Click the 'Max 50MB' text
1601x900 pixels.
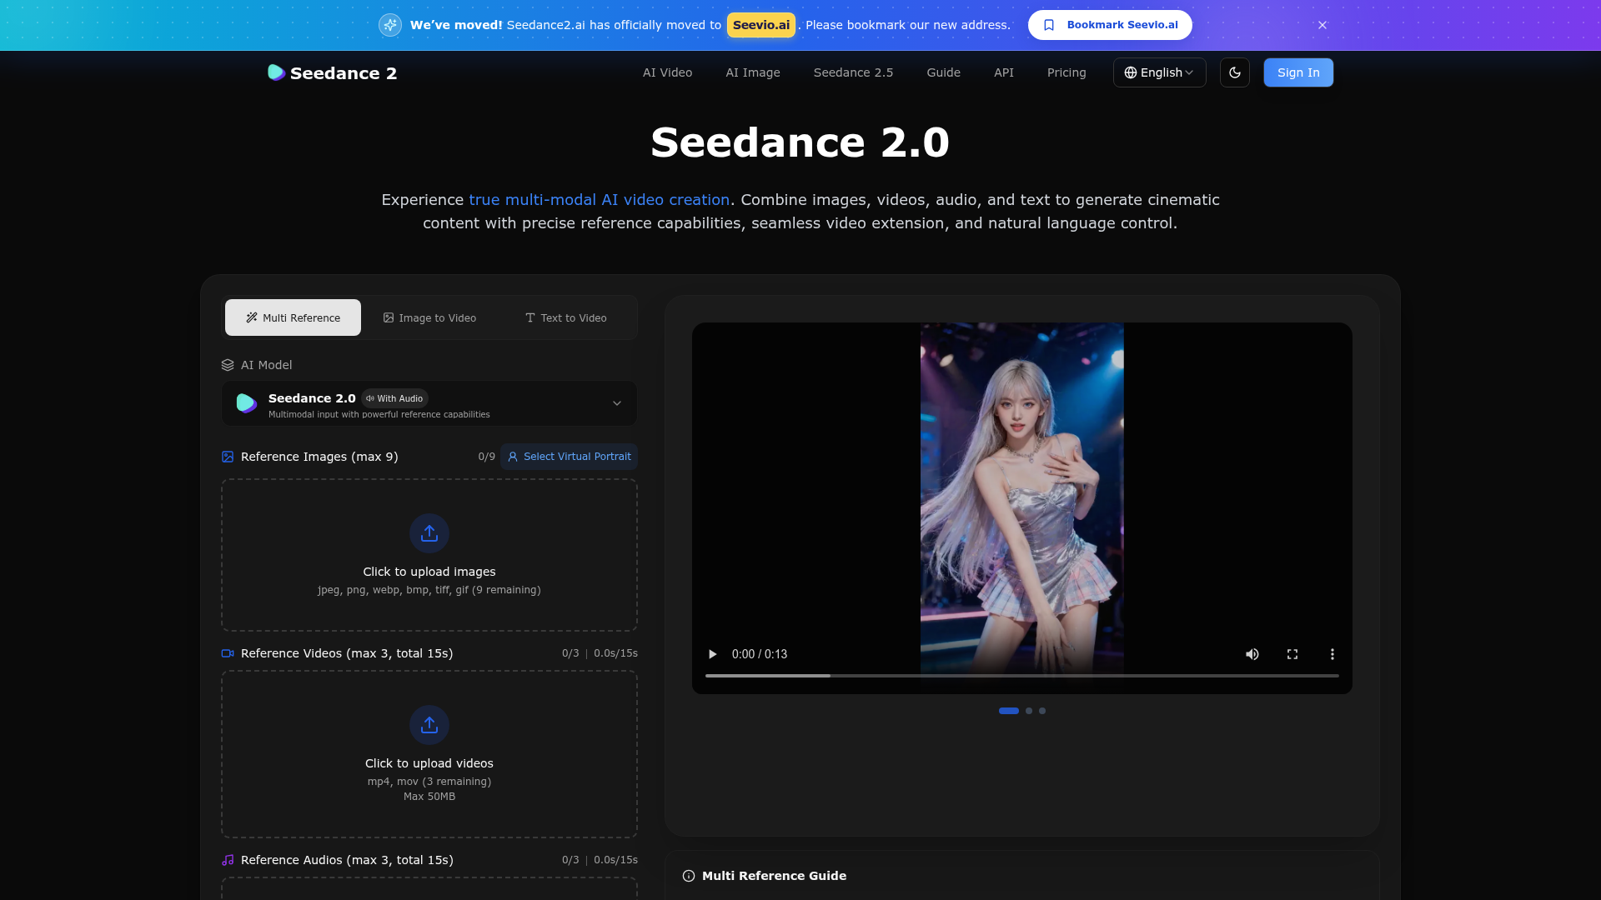[429, 797]
